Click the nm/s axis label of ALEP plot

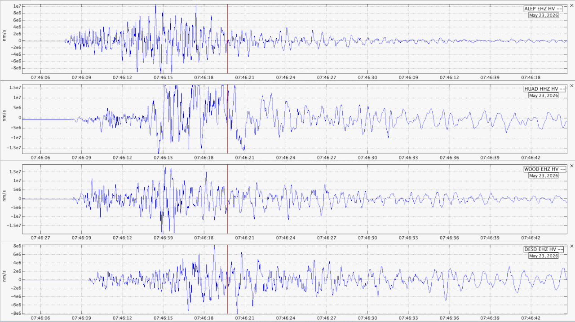4,38
